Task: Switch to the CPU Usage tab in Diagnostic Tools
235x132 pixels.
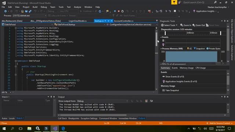Action: 200,68
